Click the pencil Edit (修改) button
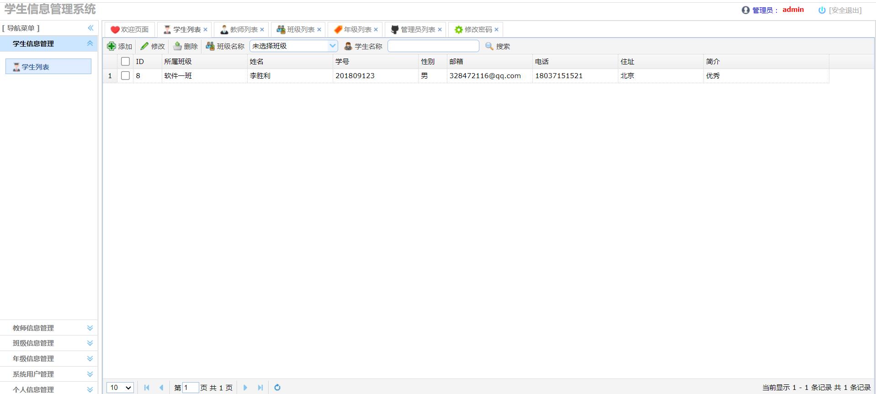876x394 pixels. 153,46
